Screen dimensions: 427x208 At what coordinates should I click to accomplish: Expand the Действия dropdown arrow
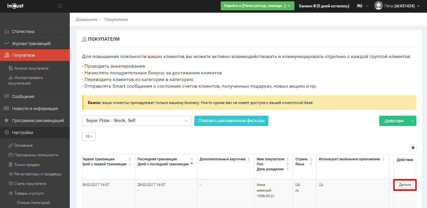click(x=412, y=121)
